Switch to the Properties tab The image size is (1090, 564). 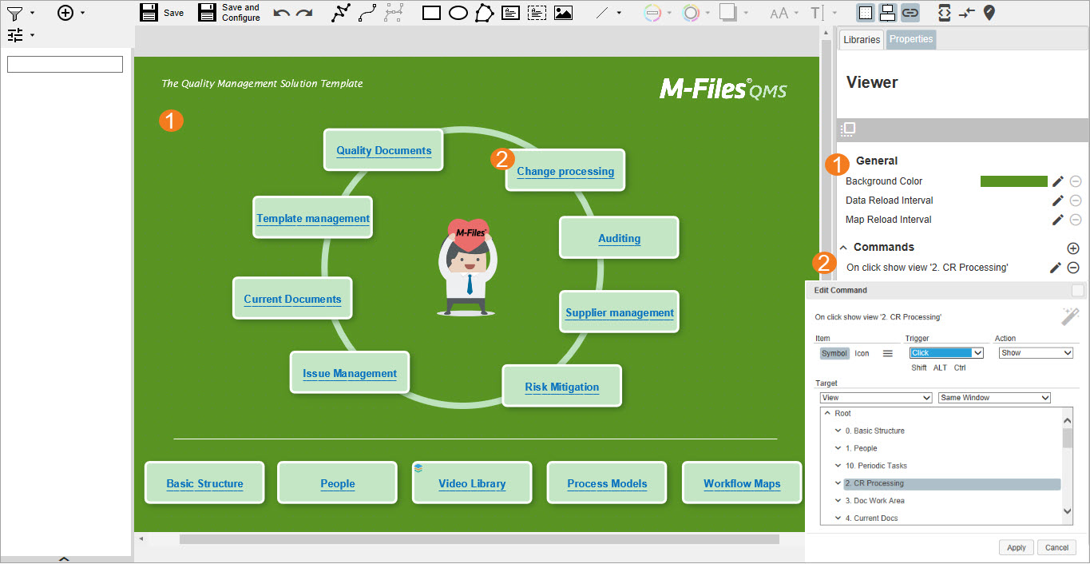pos(911,39)
